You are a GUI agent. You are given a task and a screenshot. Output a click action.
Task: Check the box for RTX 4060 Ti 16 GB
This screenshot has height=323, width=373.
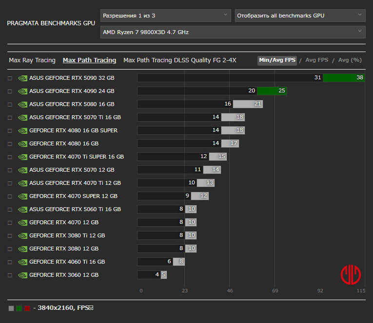(10, 262)
